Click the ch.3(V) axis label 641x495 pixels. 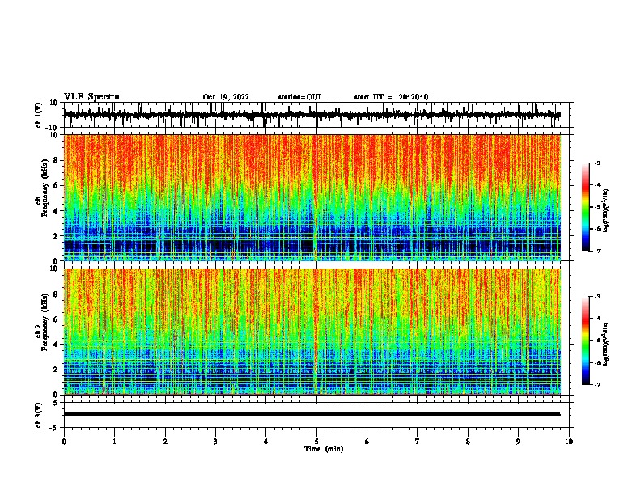(x=39, y=415)
